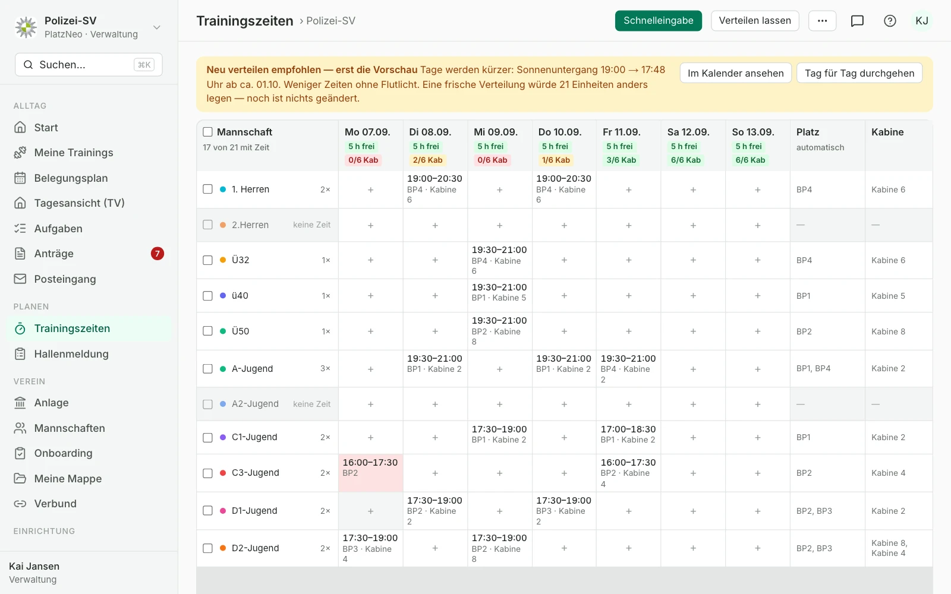Click the Suchen search field

tap(89, 65)
